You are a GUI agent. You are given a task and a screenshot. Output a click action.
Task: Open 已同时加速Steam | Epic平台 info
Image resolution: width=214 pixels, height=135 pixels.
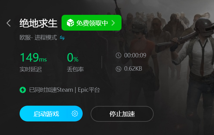pyautogui.click(x=64, y=90)
